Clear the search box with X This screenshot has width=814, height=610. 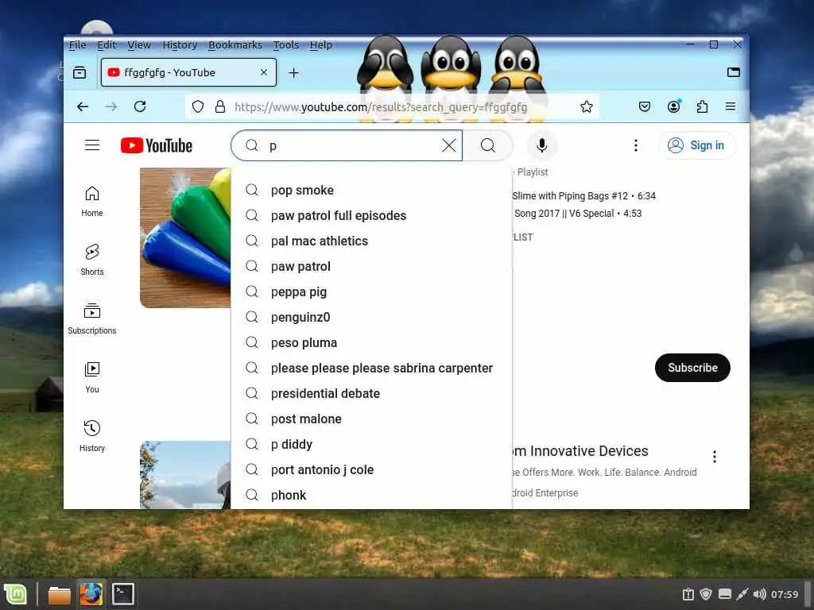point(449,146)
